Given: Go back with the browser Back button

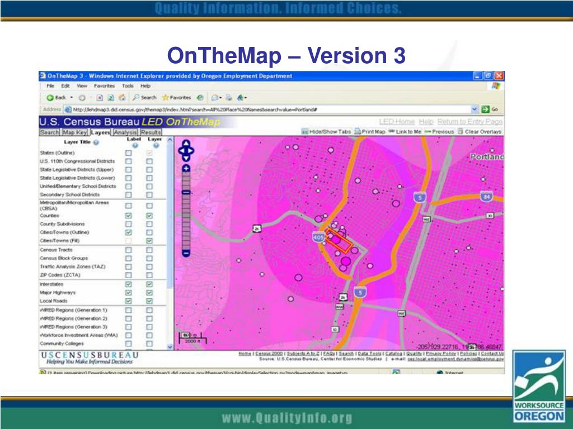Looking at the screenshot, I should pos(56,98).
